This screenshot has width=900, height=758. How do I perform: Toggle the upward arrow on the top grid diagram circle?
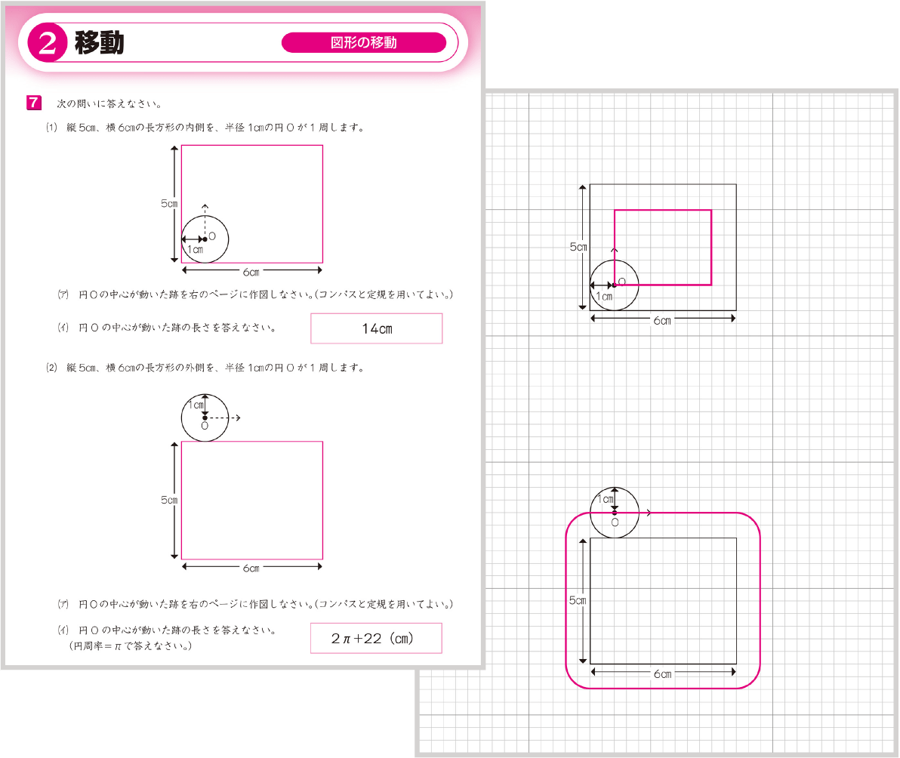615,249
